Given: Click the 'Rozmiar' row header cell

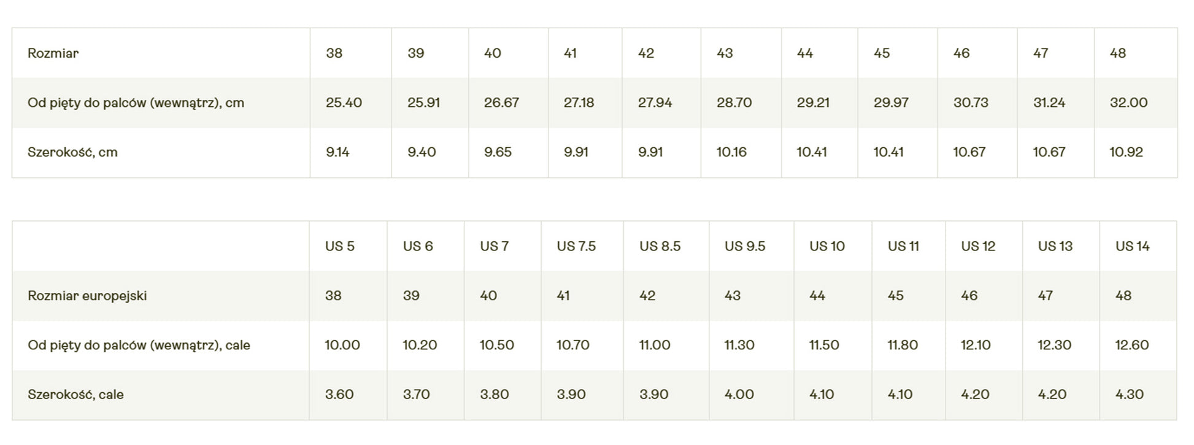Looking at the screenshot, I should [x=53, y=53].
